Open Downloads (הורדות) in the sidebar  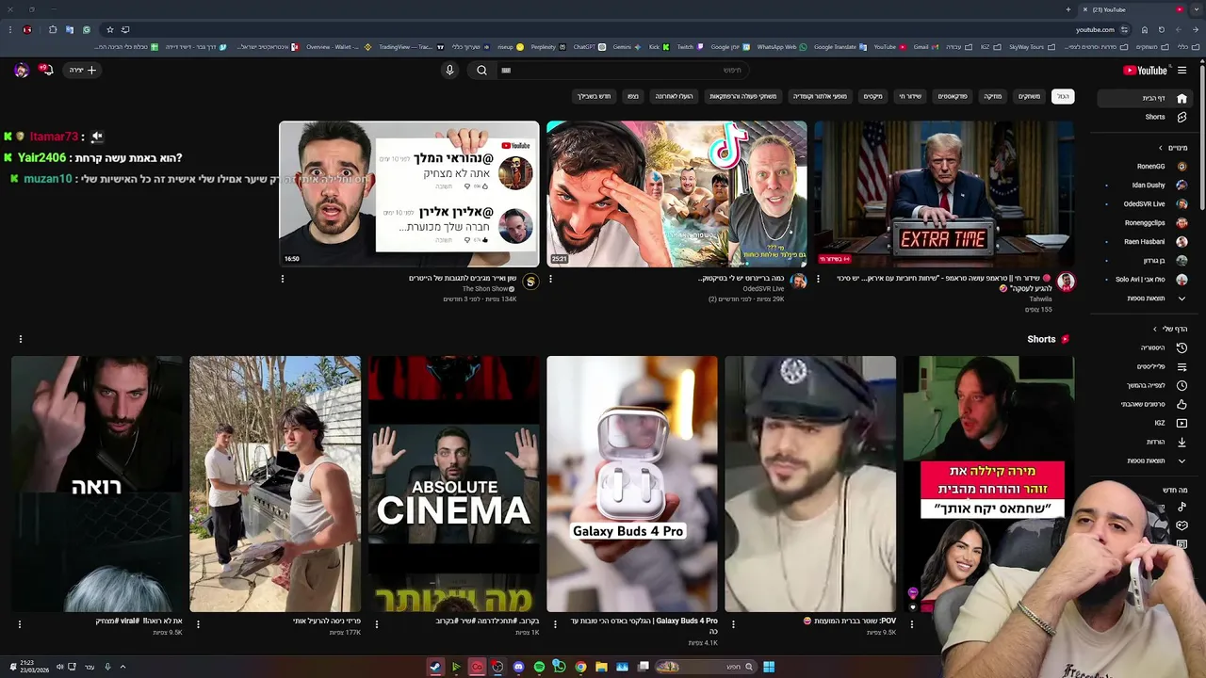[1143, 442]
